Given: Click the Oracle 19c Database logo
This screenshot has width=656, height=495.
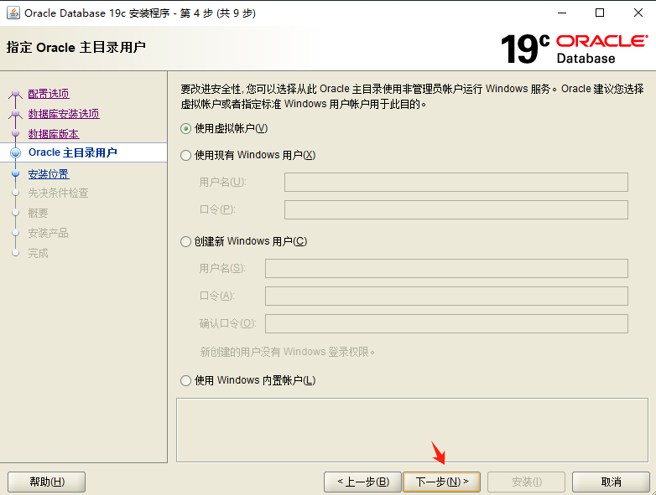Looking at the screenshot, I should pyautogui.click(x=574, y=49).
